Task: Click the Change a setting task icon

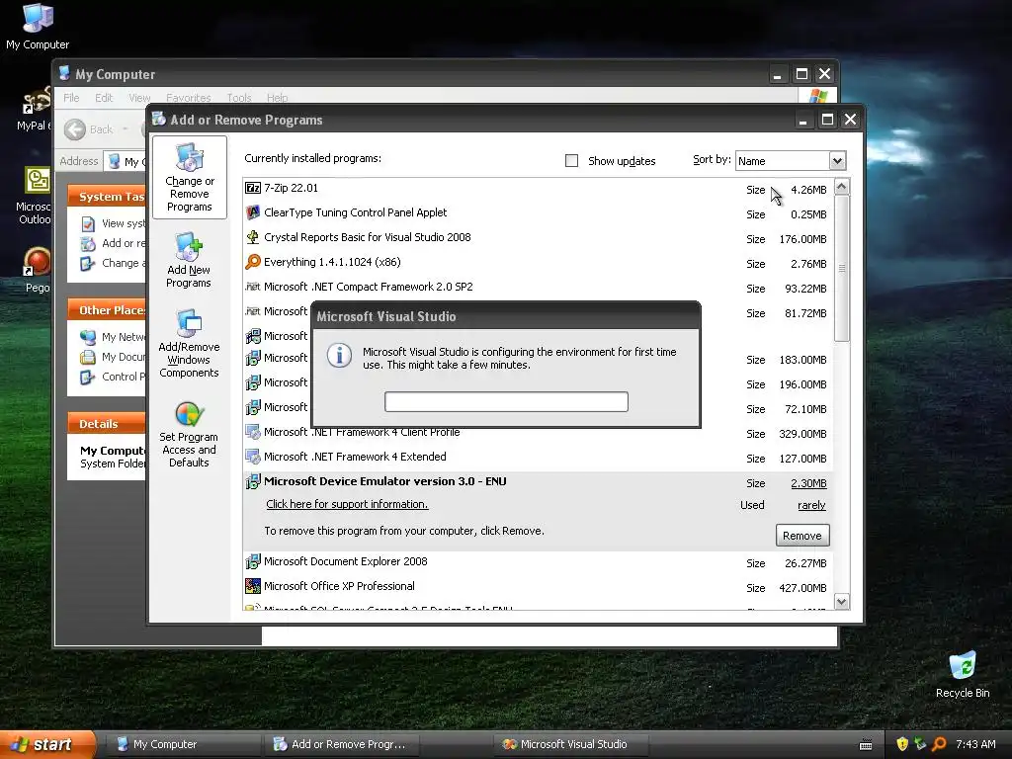Action: pos(88,263)
